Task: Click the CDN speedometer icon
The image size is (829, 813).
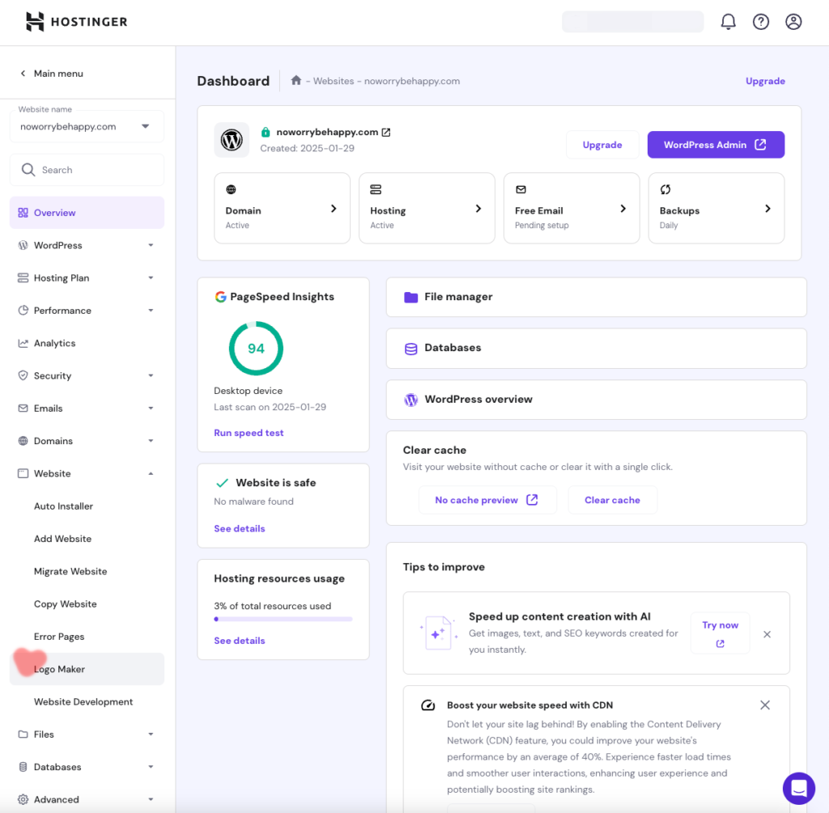Action: pyautogui.click(x=427, y=705)
